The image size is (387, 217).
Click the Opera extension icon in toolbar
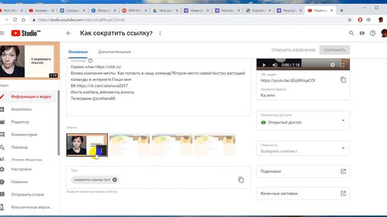point(360,20)
